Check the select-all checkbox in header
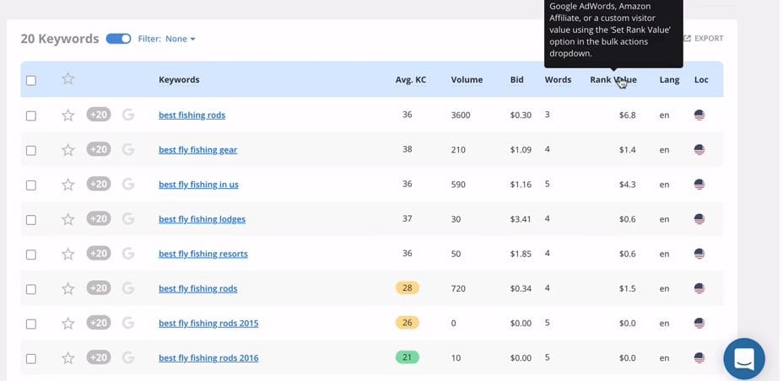This screenshot has height=381, width=783. (31, 80)
